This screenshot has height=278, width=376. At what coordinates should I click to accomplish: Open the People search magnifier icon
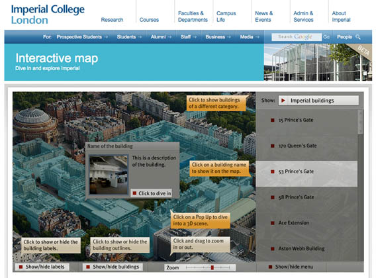(358, 37)
